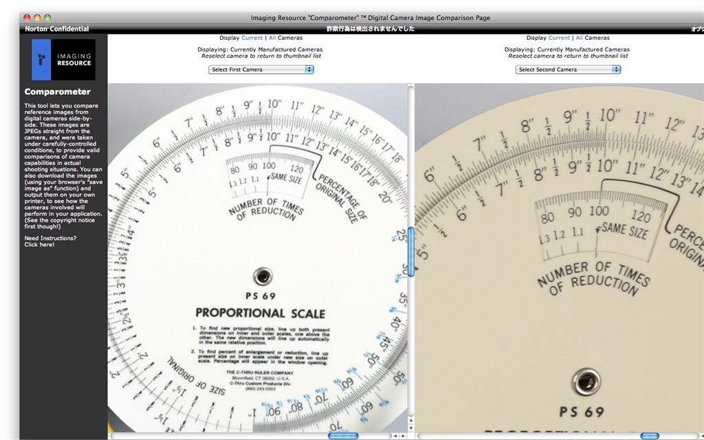The width and height of the screenshot is (704, 440).
Task: Click the All link in the left pane
Action: click(x=272, y=38)
